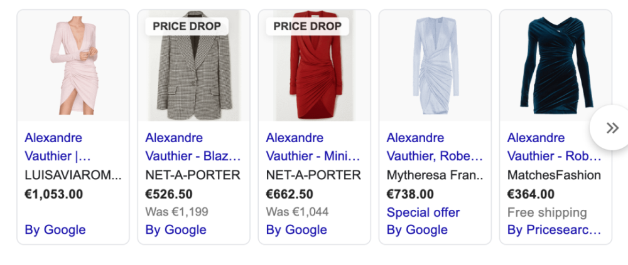Click By Google under the Mytheresa listing
Viewport: 628px width, 265px height.
pyautogui.click(x=417, y=230)
